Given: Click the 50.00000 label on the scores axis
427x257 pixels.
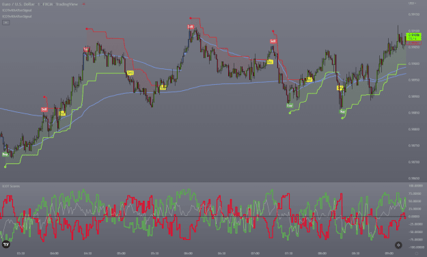Looking at the screenshot, I should coord(415,201).
